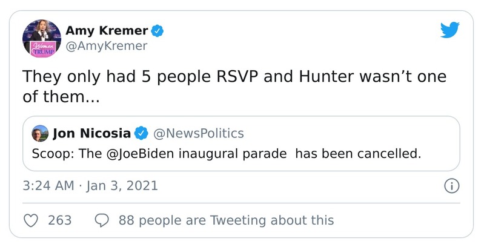
Task: Open '88 people are Tweeting about this'
Action: [226, 220]
